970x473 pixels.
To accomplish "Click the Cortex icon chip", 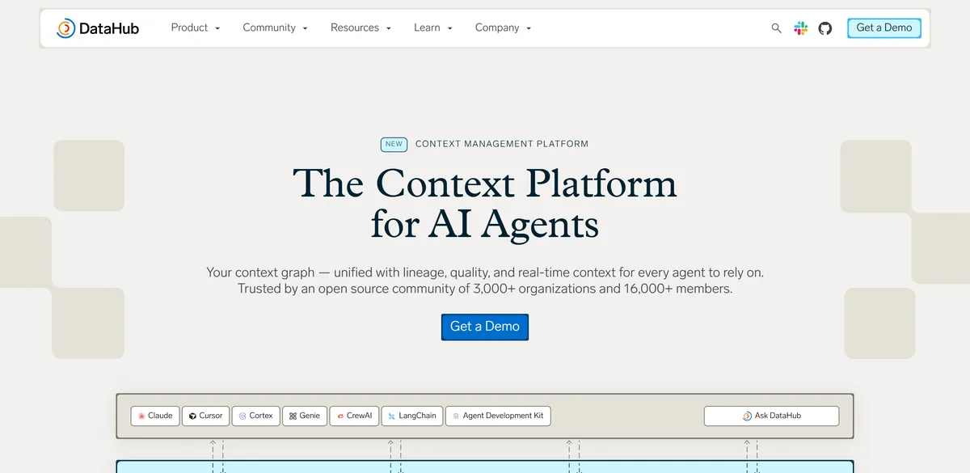I will coord(255,416).
